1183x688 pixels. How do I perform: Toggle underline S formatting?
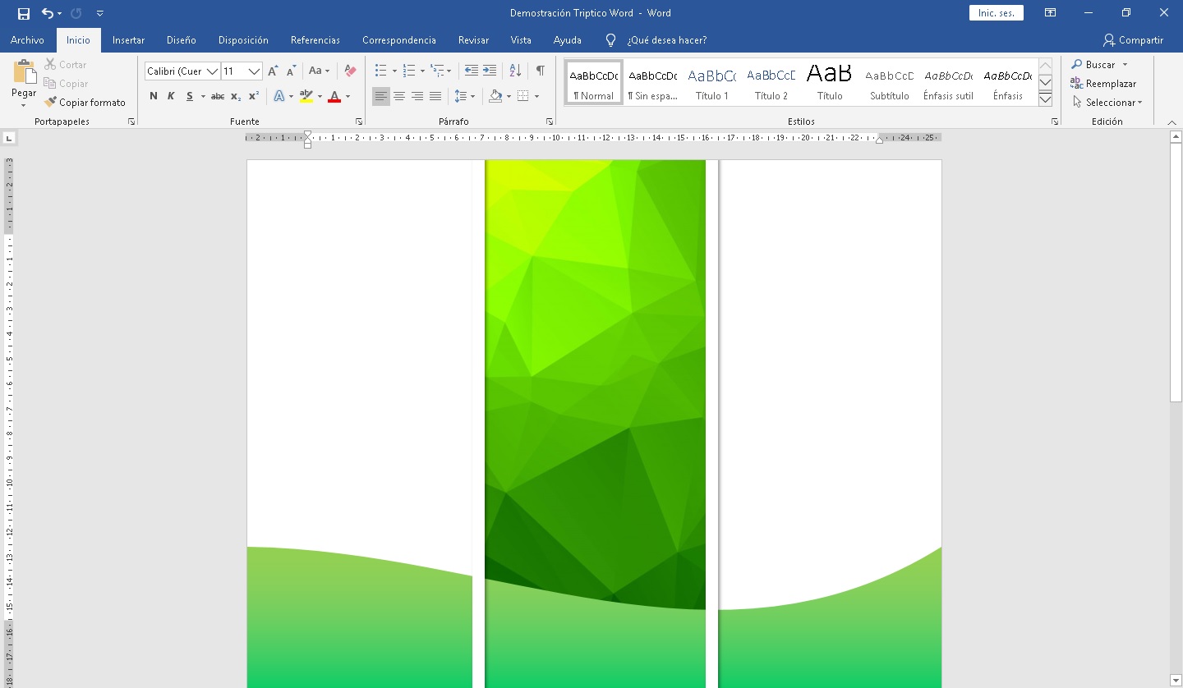click(x=190, y=96)
